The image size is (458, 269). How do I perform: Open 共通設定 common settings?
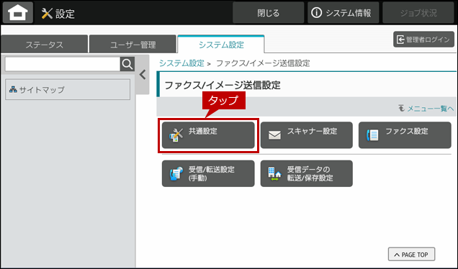pyautogui.click(x=208, y=135)
